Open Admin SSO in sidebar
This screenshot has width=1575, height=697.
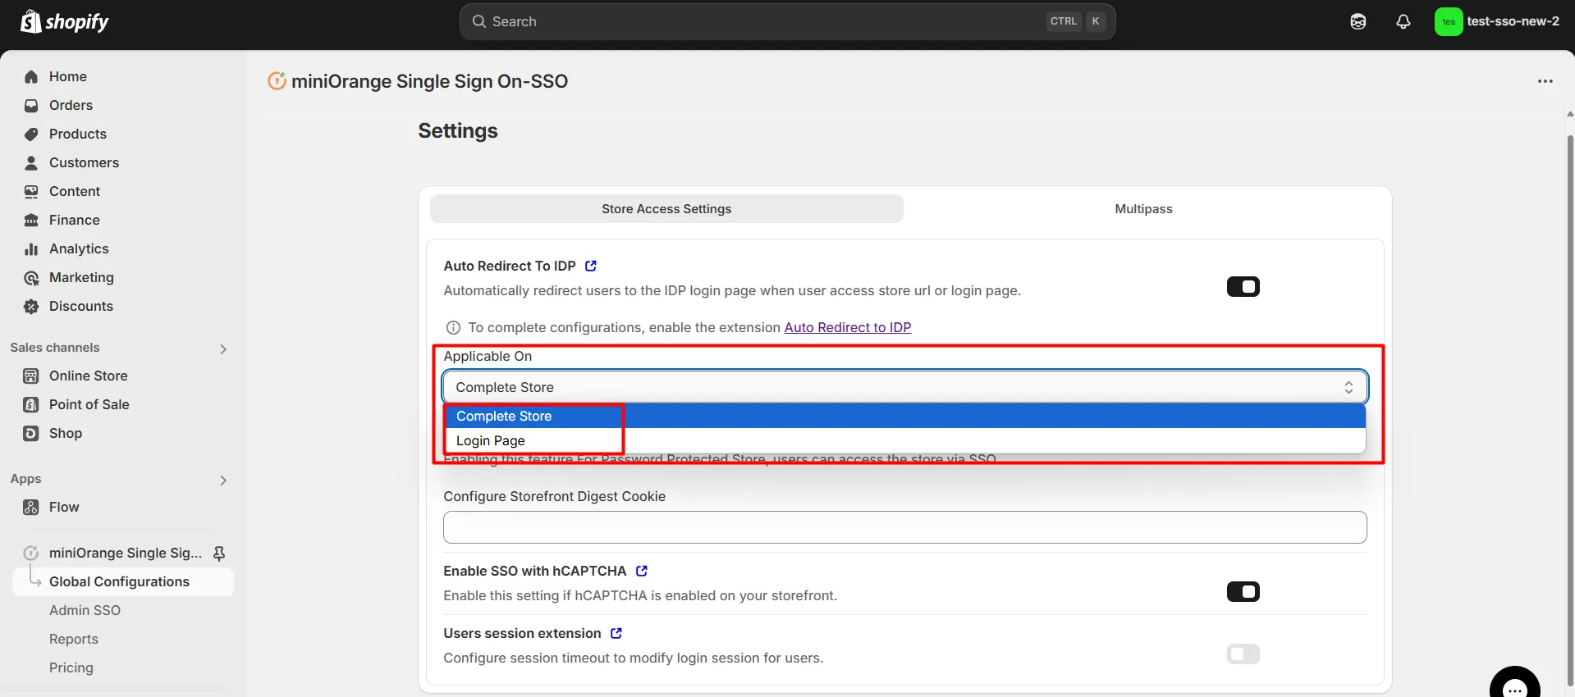pos(85,610)
